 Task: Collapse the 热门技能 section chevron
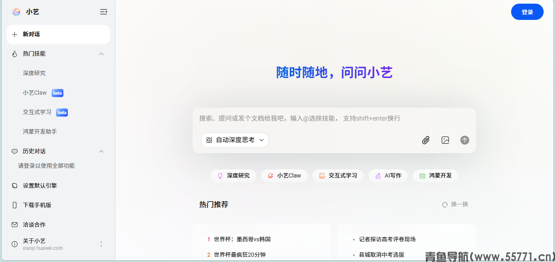[102, 54]
